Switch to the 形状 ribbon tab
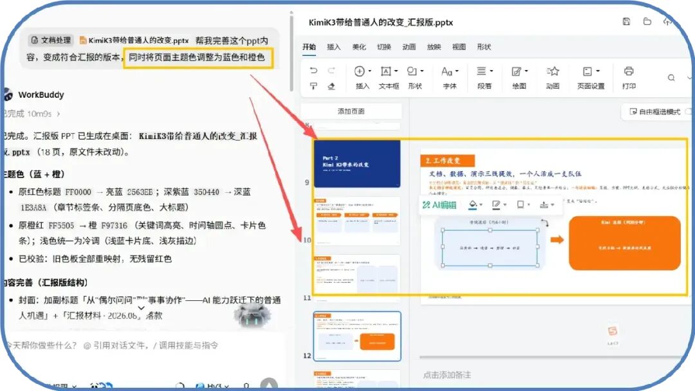This screenshot has width=695, height=391. click(484, 47)
